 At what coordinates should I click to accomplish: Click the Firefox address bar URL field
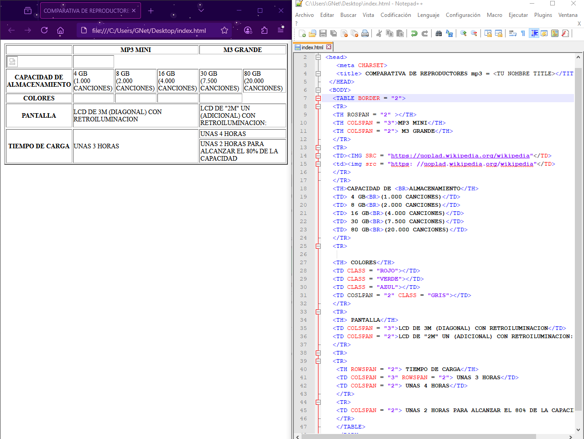(x=149, y=31)
